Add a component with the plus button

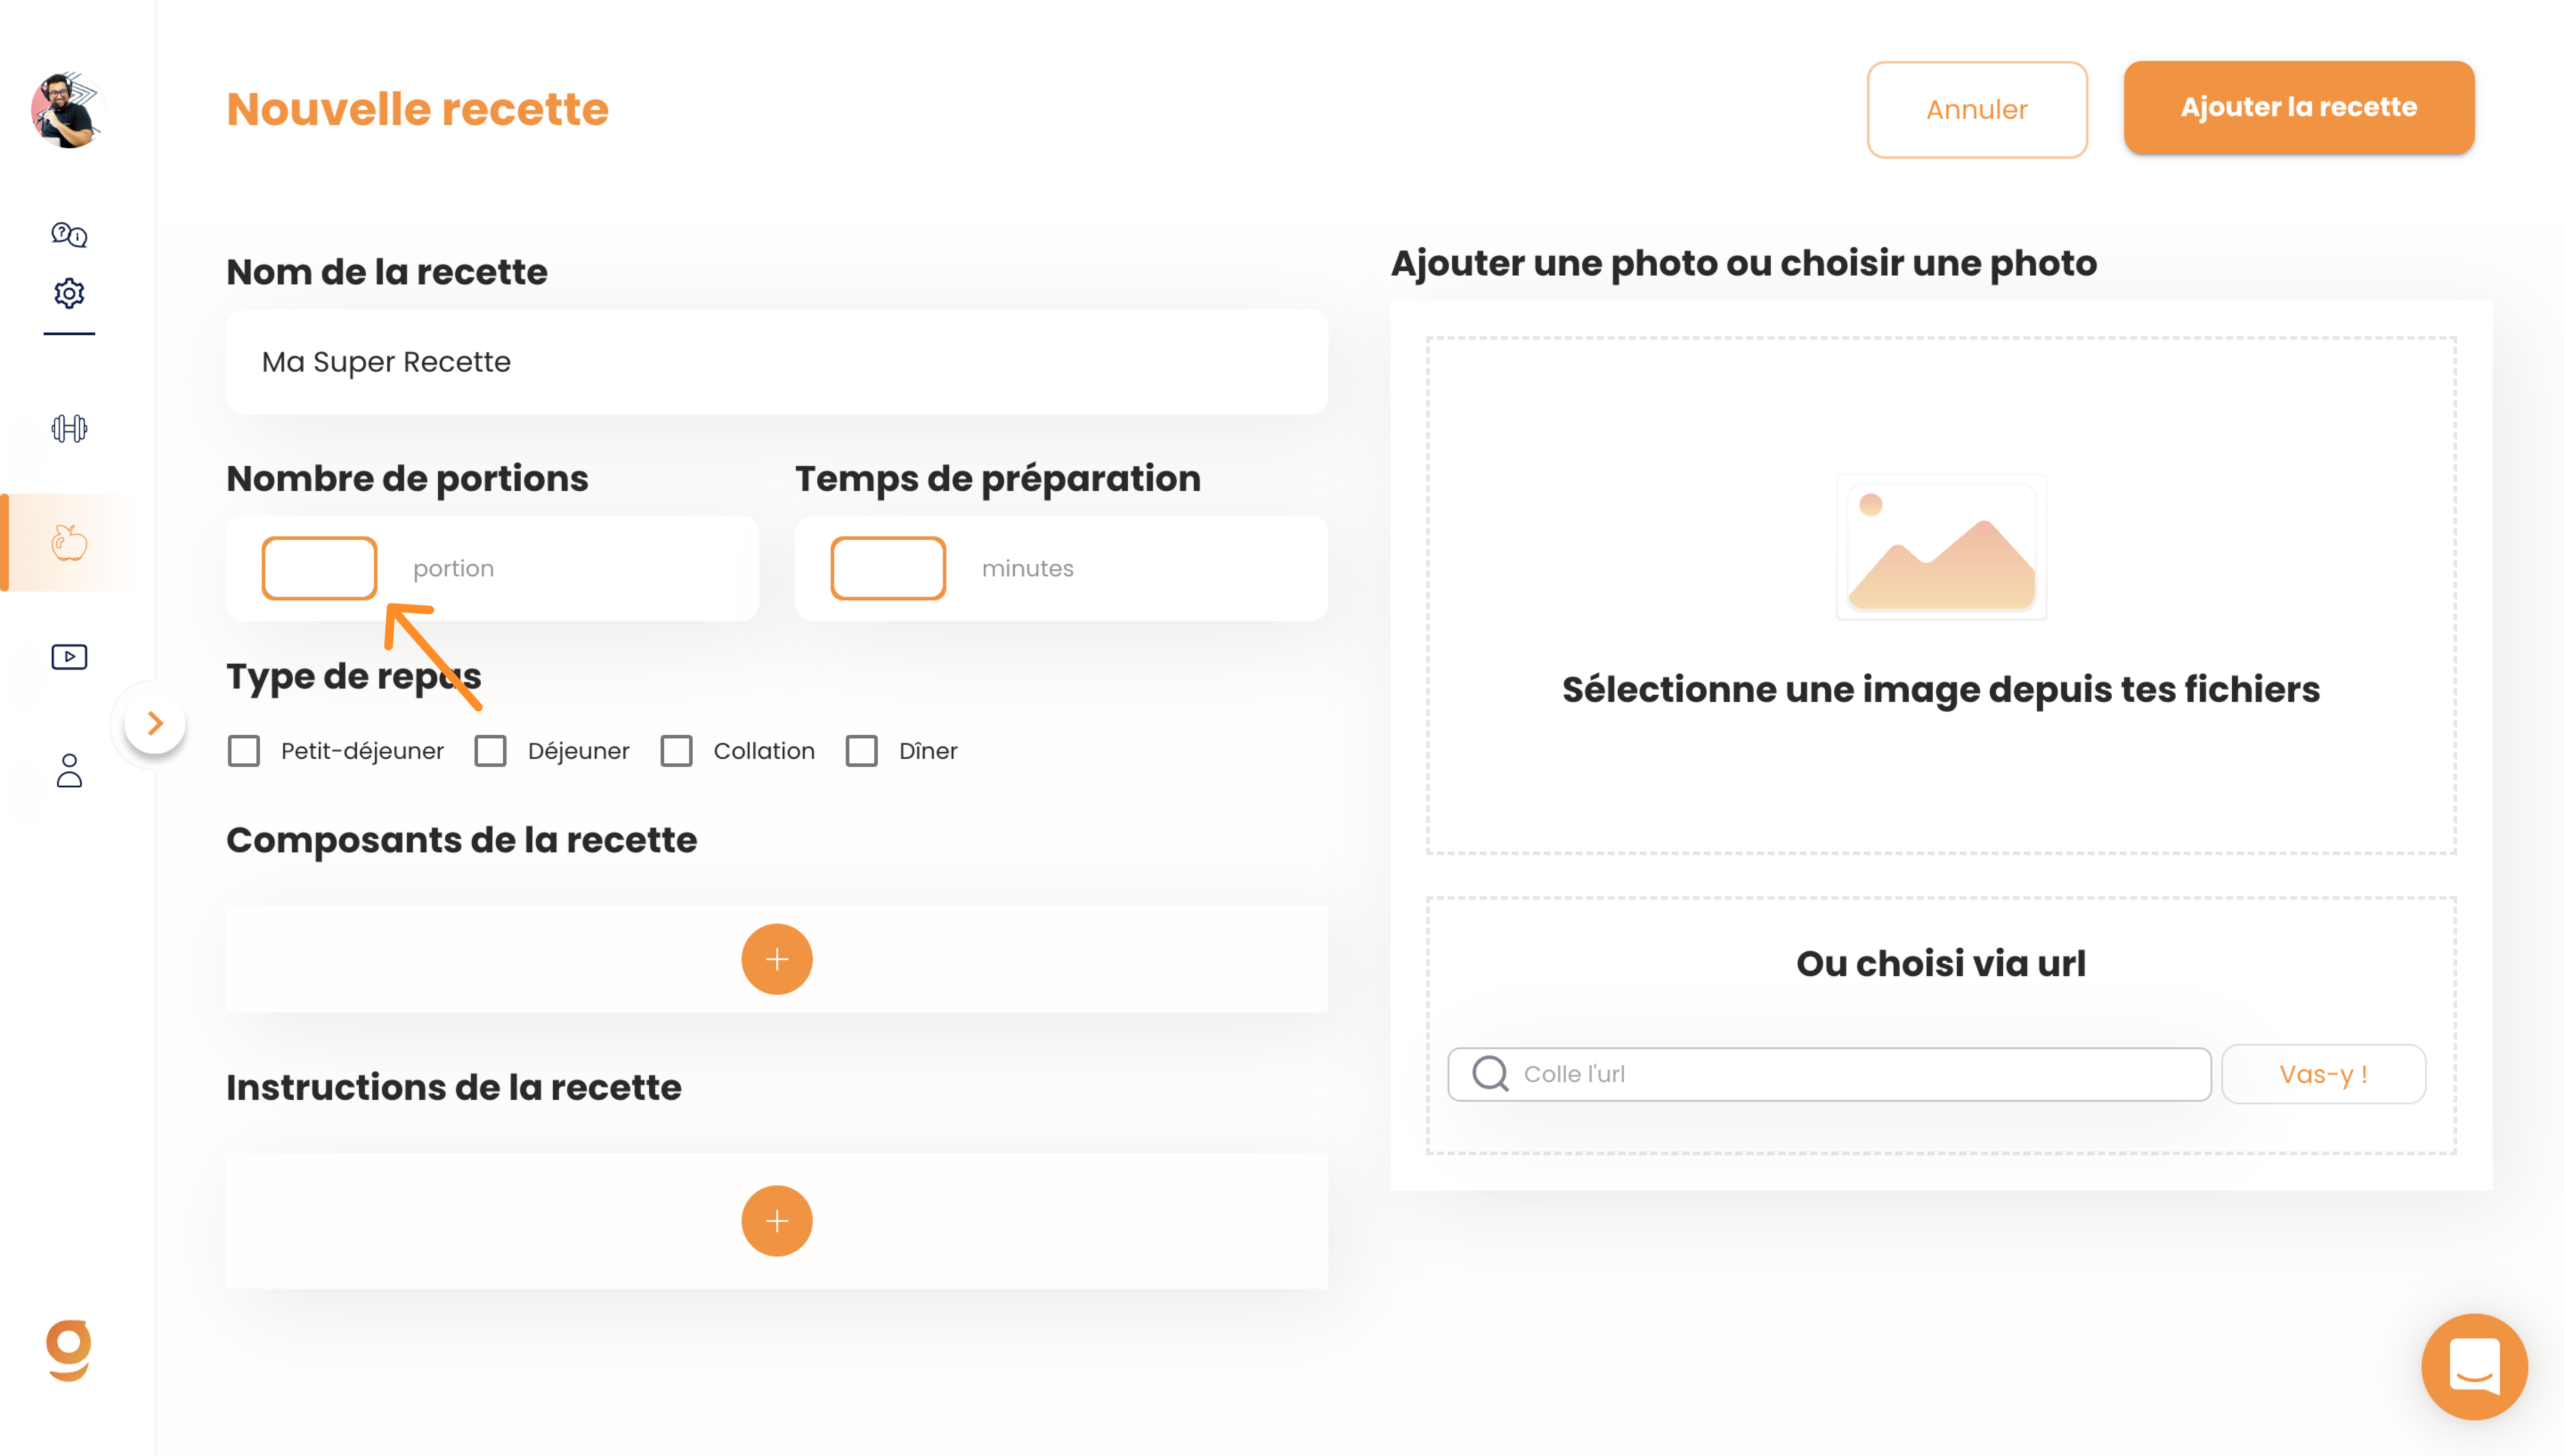click(777, 959)
